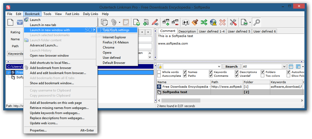Click the cleaning brush toolbar icon

[x=195, y=22]
